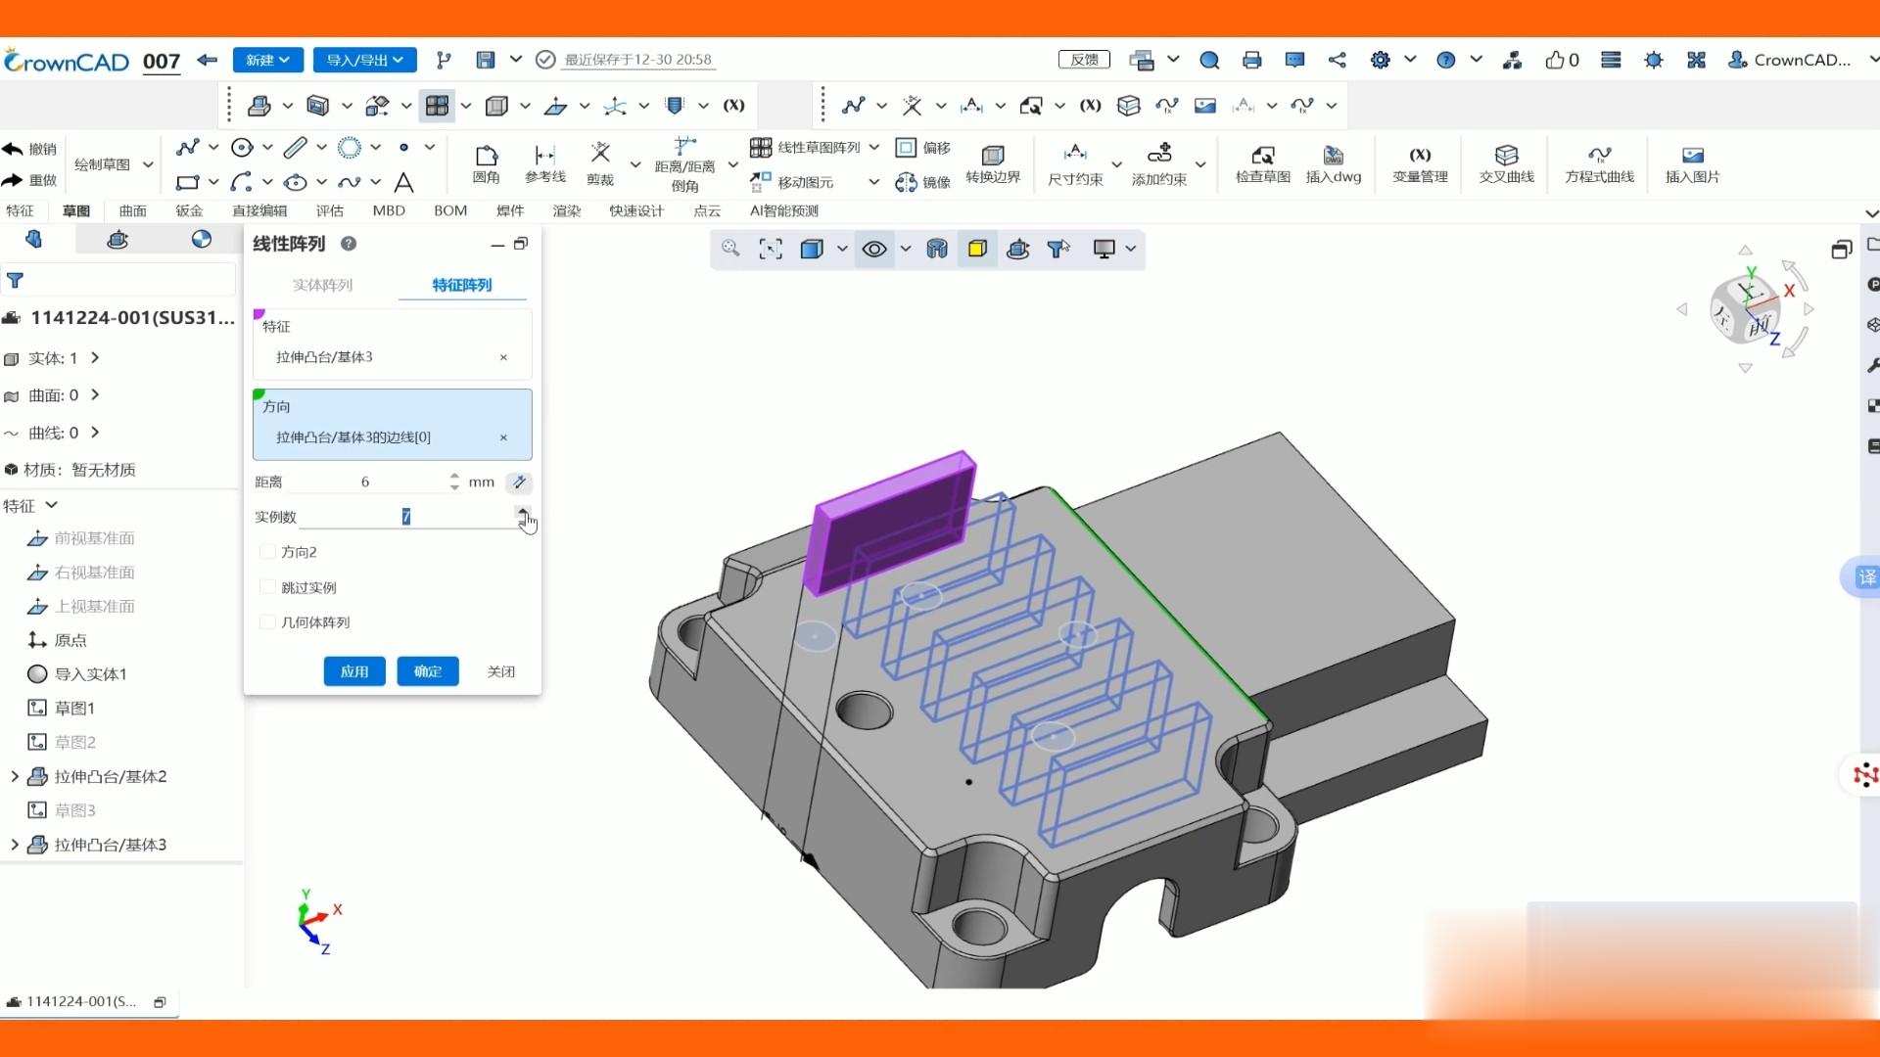Image resolution: width=1880 pixels, height=1057 pixels.
Task: Select the 剪裁 trim tool
Action: pos(600,162)
